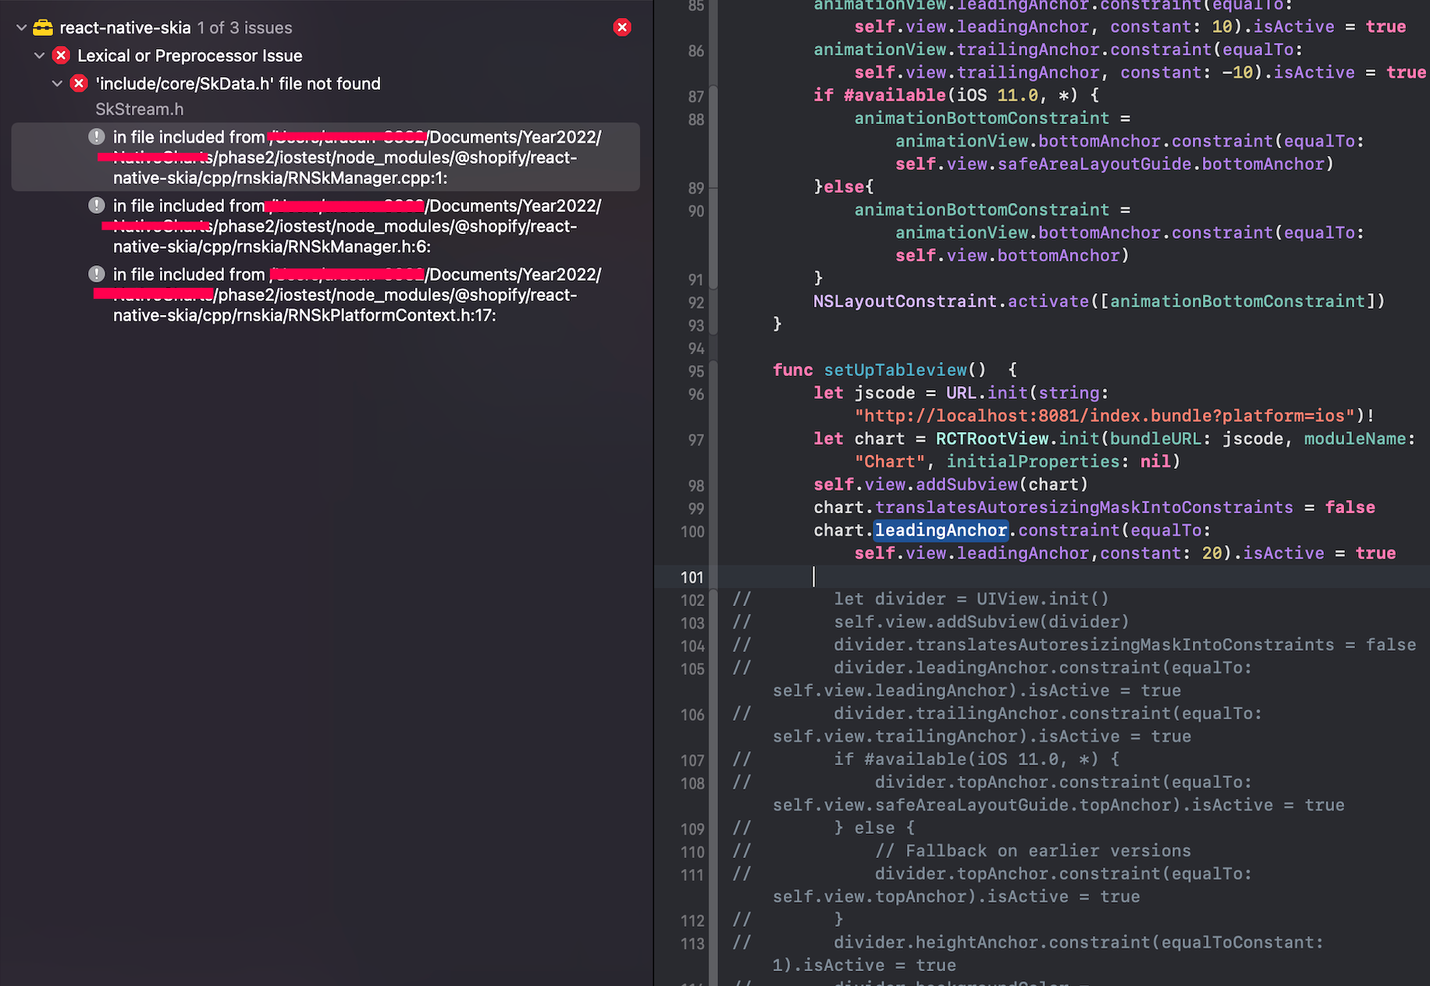The image size is (1430, 986).
Task: Click the exclamation icon on the RNSkPlatformContext.h include entry
Action: coord(96,274)
